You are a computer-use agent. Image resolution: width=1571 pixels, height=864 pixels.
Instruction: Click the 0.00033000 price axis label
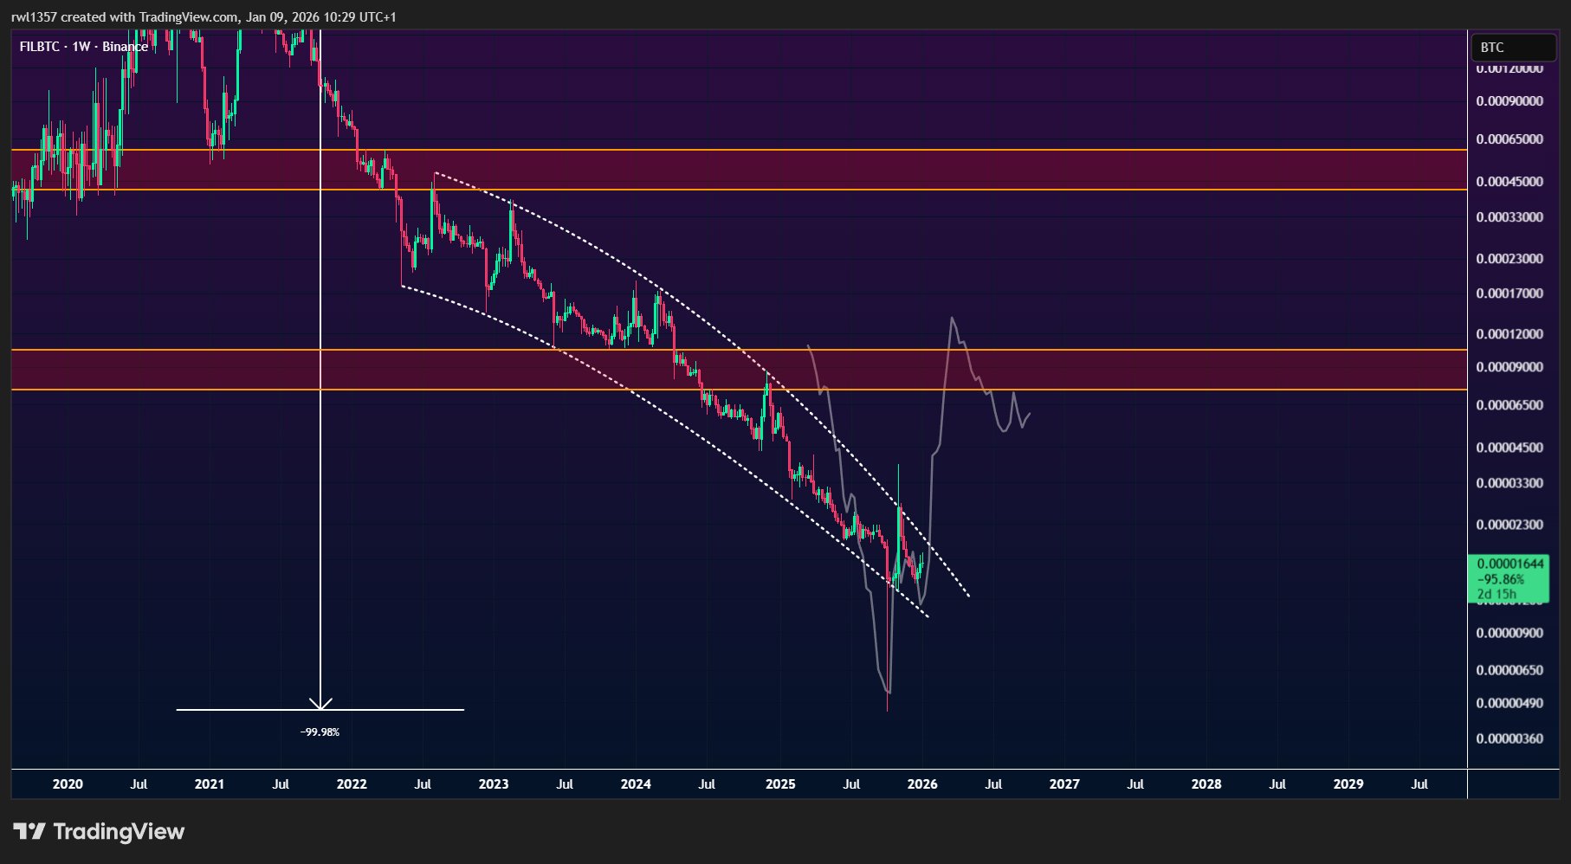tap(1510, 217)
